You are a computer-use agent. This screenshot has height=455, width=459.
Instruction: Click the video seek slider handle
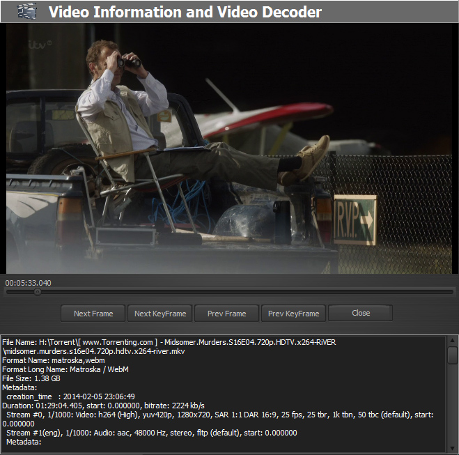click(x=38, y=292)
